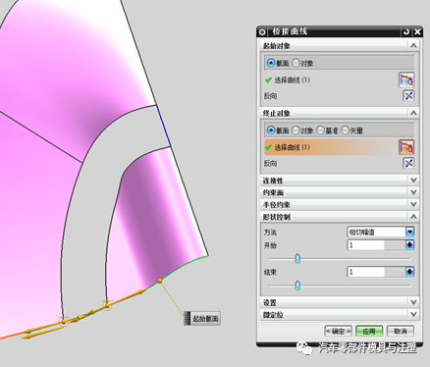Image resolution: width=430 pixels, height=367 pixels.
Task: Expand the 连接性 section
Action: 413,181
